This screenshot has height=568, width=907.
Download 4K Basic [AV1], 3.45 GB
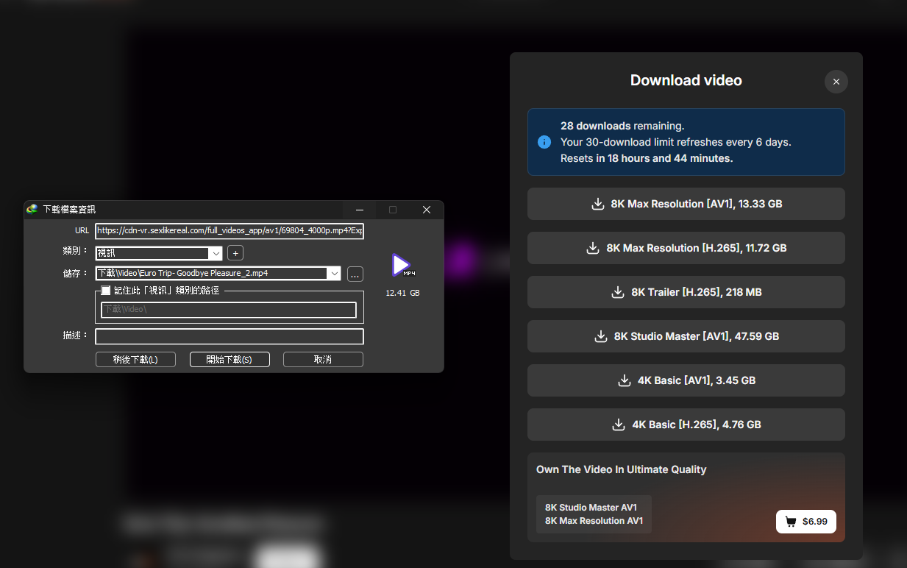tap(686, 380)
